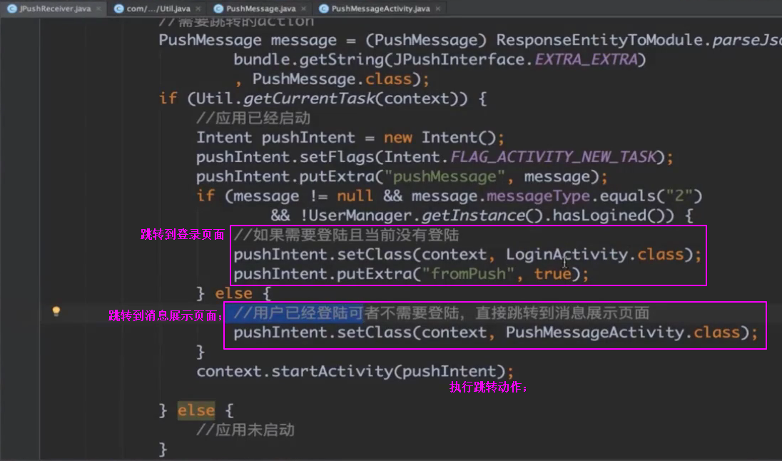Screen dimensions: 782x461
Task: Select the PushMessage.java tab
Action: 260,9
